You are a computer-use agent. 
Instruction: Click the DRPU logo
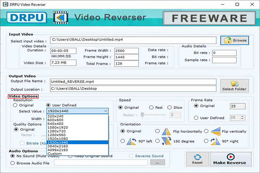(x=27, y=17)
